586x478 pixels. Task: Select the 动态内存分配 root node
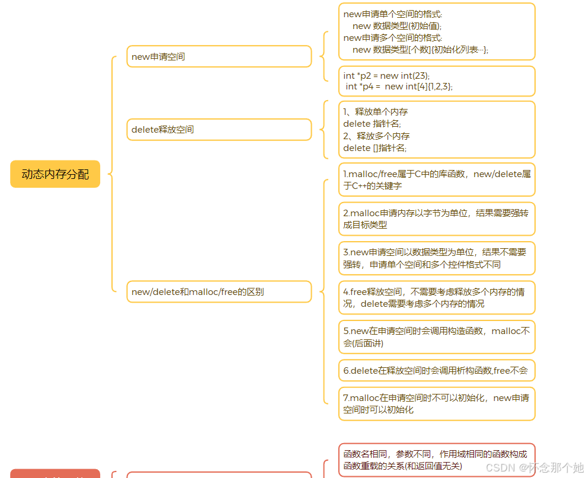pos(55,174)
